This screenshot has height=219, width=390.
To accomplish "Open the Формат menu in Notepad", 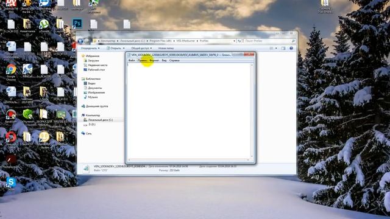I will [x=154, y=60].
